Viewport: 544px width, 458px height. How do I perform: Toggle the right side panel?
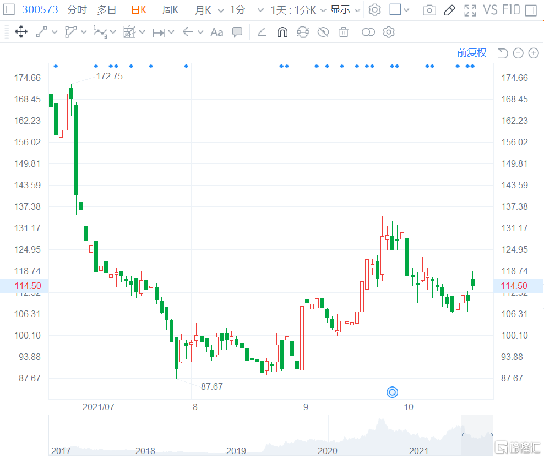tap(531, 10)
